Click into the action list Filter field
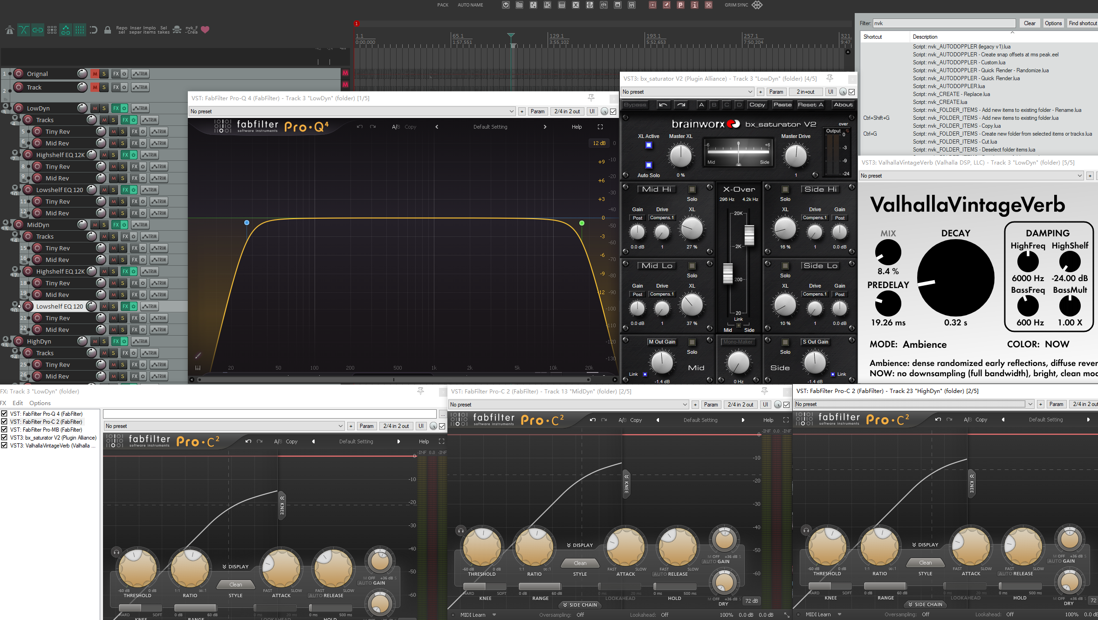The width and height of the screenshot is (1098, 620). pos(944,23)
